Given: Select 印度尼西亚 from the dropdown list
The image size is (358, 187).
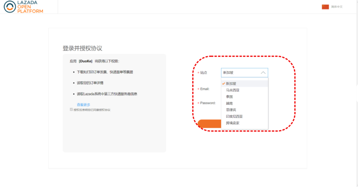Looking at the screenshot, I should pos(234,116).
